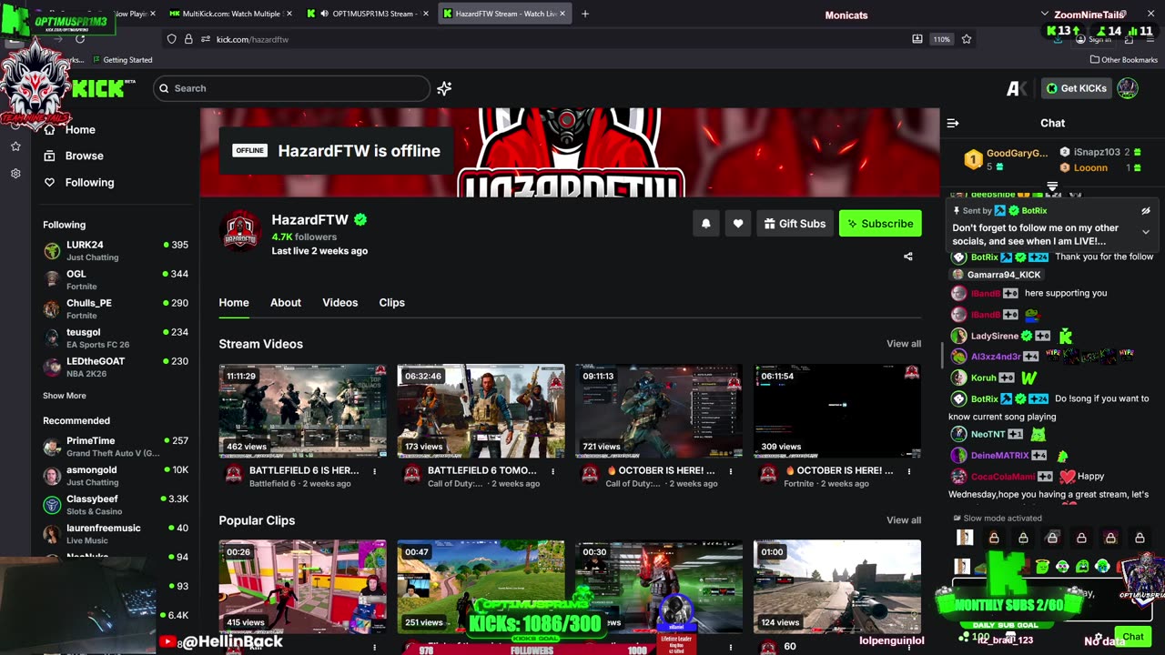Viewport: 1165px width, 655px height.
Task: Switch to the Videos tab
Action: 339,302
